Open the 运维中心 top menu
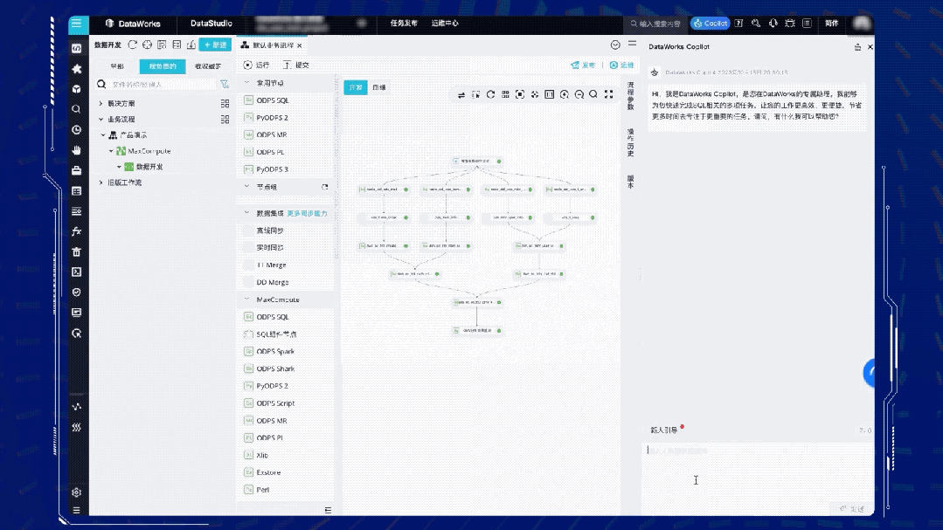This screenshot has height=530, width=943. [445, 24]
